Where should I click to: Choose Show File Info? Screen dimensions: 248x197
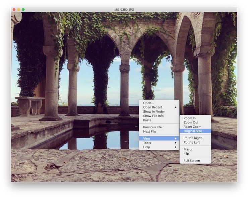pyautogui.click(x=159, y=116)
